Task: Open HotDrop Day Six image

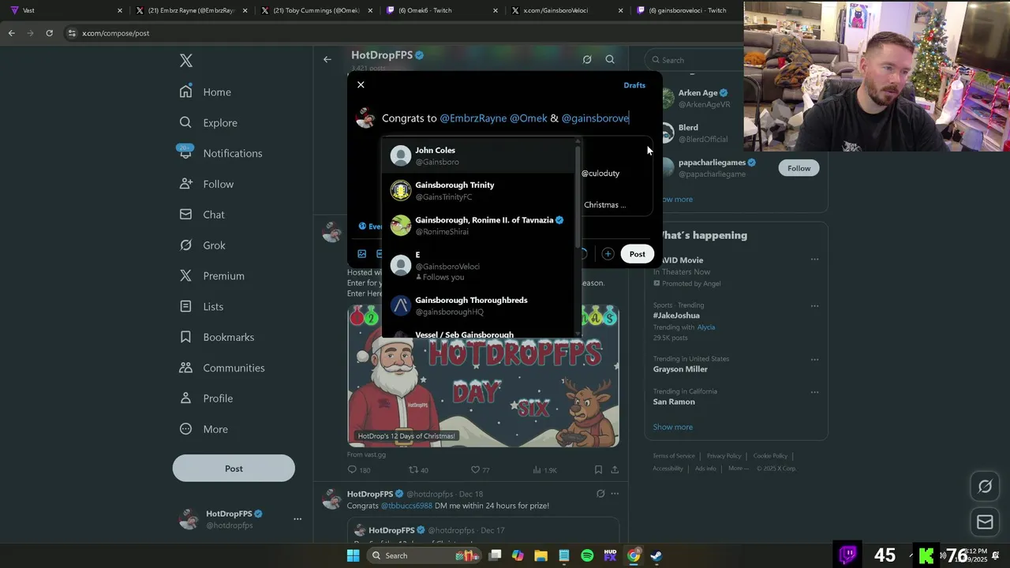Action: pos(483,376)
